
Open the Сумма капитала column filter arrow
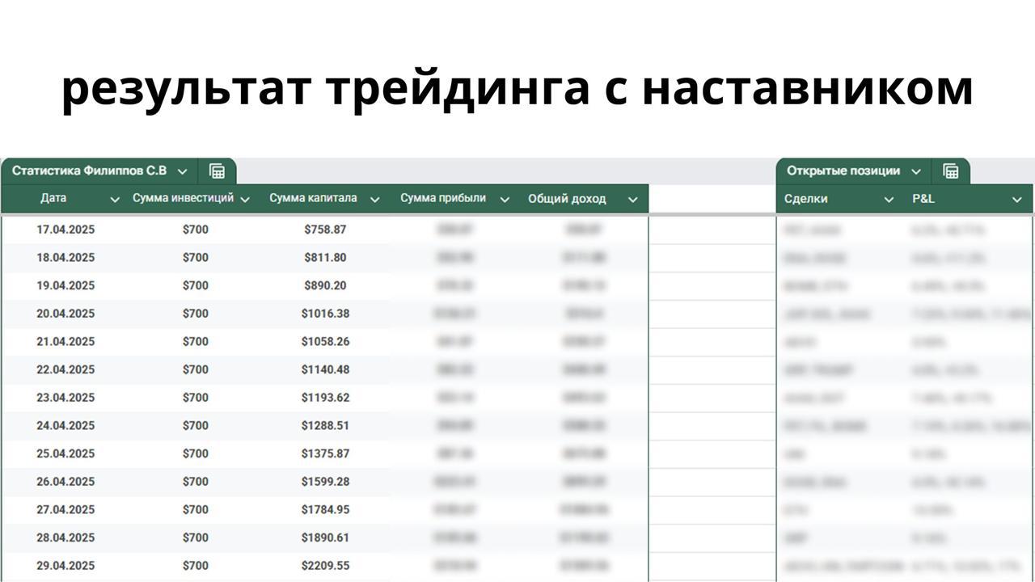click(x=374, y=200)
